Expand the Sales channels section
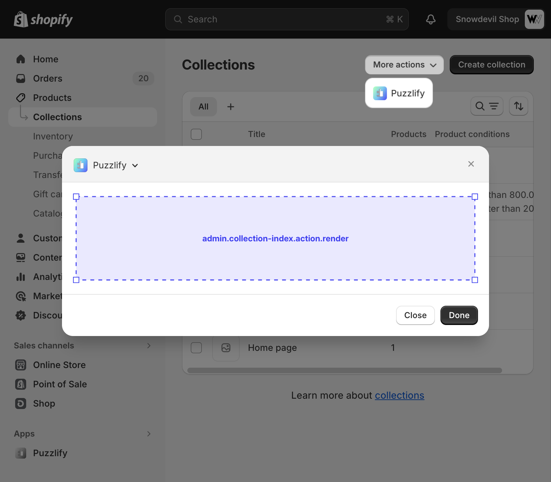551x482 pixels. tap(149, 346)
